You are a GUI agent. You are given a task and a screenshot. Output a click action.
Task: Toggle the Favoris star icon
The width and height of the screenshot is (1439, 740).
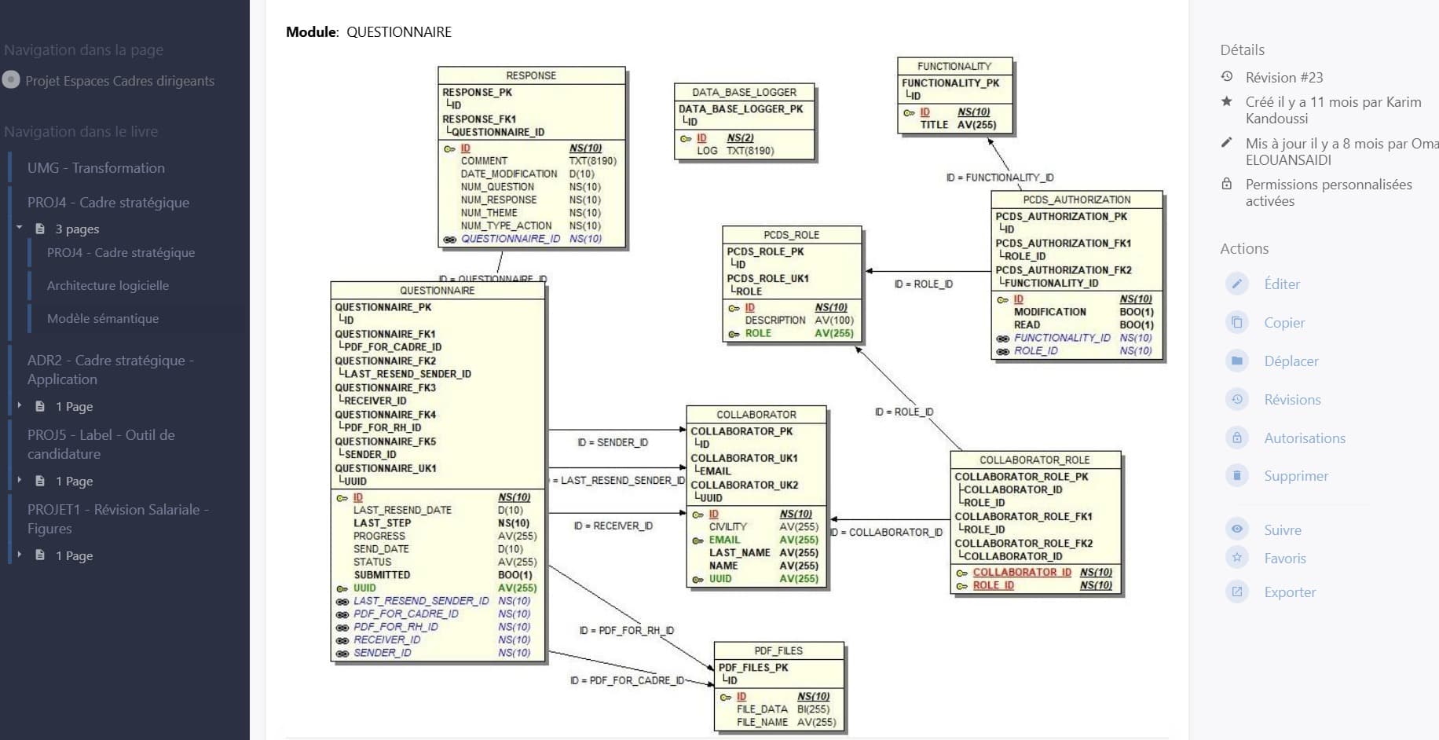point(1236,559)
